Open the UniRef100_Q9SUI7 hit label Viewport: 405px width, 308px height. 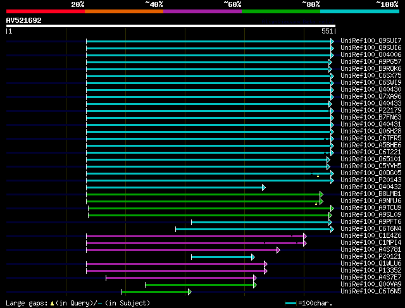(x=371, y=40)
